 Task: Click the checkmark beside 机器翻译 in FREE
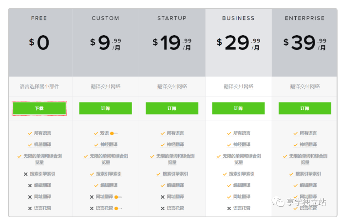(x=30, y=145)
